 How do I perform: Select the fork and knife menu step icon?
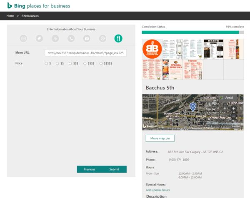pyautogui.click(x=118, y=38)
